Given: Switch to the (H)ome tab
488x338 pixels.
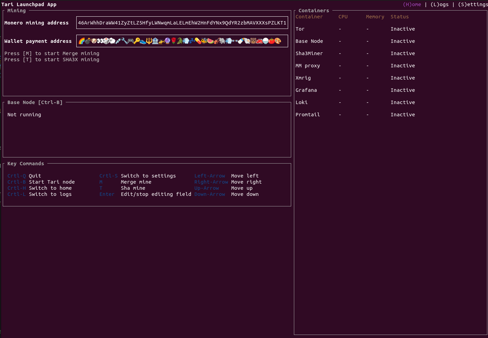Looking at the screenshot, I should (x=412, y=4).
